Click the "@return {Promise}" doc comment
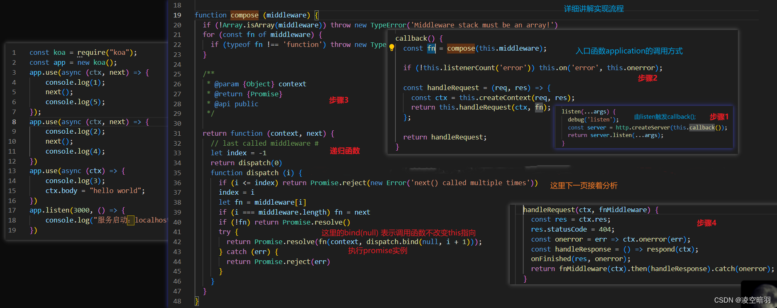The width and height of the screenshot is (777, 308). click(248, 94)
